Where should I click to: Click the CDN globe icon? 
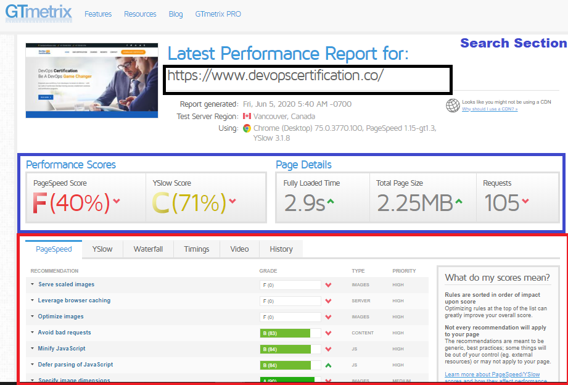(x=453, y=106)
